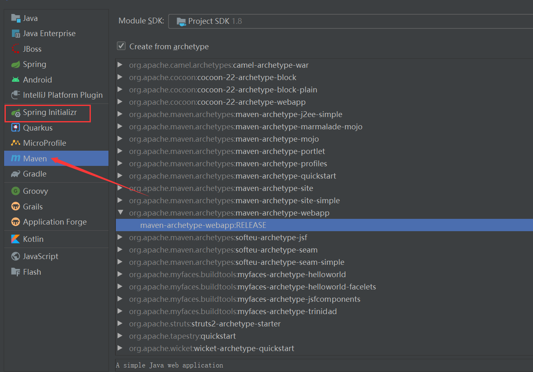The width and height of the screenshot is (533, 372).
Task: Select JBoss project type
Action: pyautogui.click(x=56, y=49)
